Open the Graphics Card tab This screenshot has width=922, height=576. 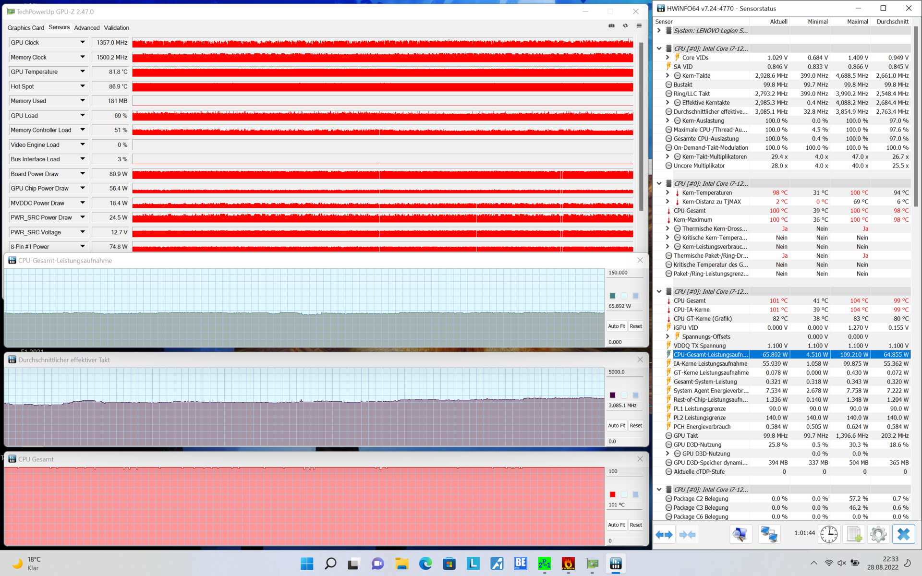[x=26, y=28]
